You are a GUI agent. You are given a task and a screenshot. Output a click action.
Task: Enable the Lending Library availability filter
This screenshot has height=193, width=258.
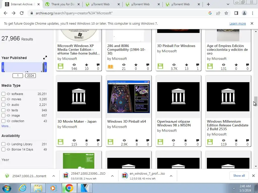pyautogui.click(x=3, y=144)
